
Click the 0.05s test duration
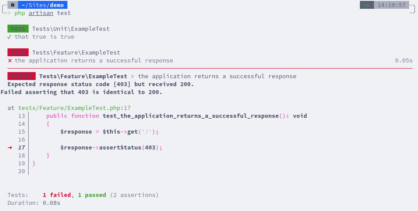(403, 61)
